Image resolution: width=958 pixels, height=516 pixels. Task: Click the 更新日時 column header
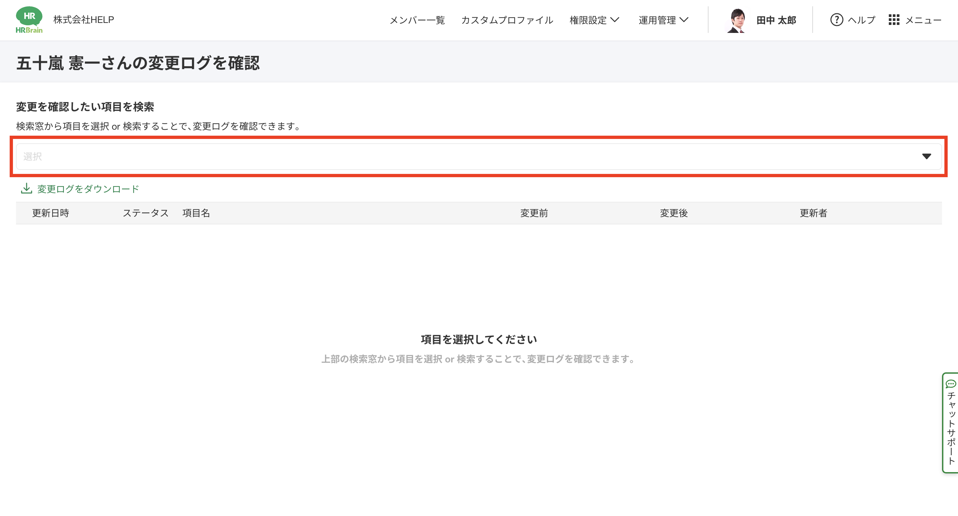click(x=51, y=213)
